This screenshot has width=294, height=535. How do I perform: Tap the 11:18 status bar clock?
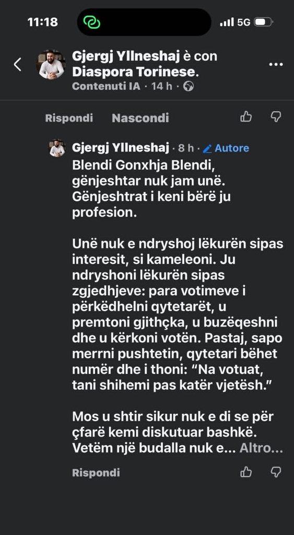[43, 22]
